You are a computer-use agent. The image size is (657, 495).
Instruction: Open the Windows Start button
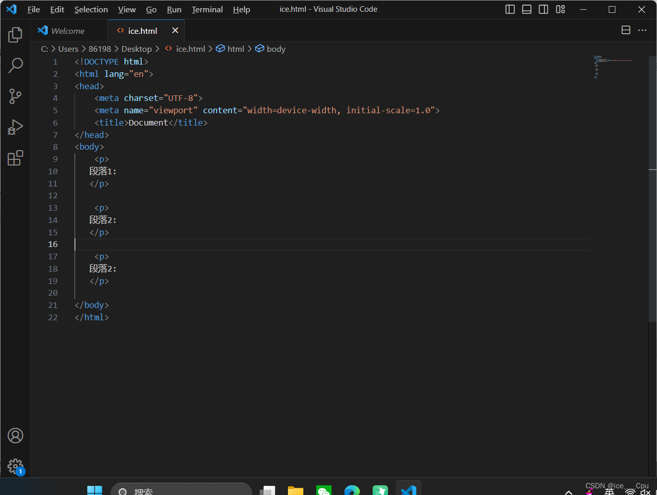tap(94, 491)
